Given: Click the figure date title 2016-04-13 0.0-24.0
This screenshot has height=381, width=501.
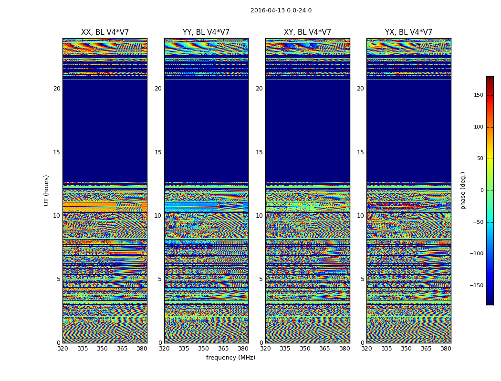Looking at the screenshot, I should pos(281,10).
